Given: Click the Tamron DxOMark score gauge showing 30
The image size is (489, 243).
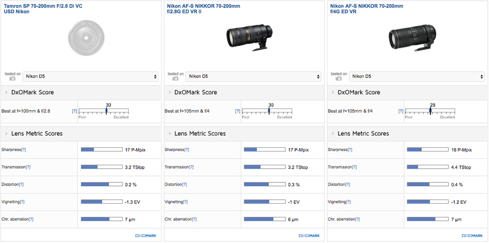Looking at the screenshot, I should (x=104, y=111).
